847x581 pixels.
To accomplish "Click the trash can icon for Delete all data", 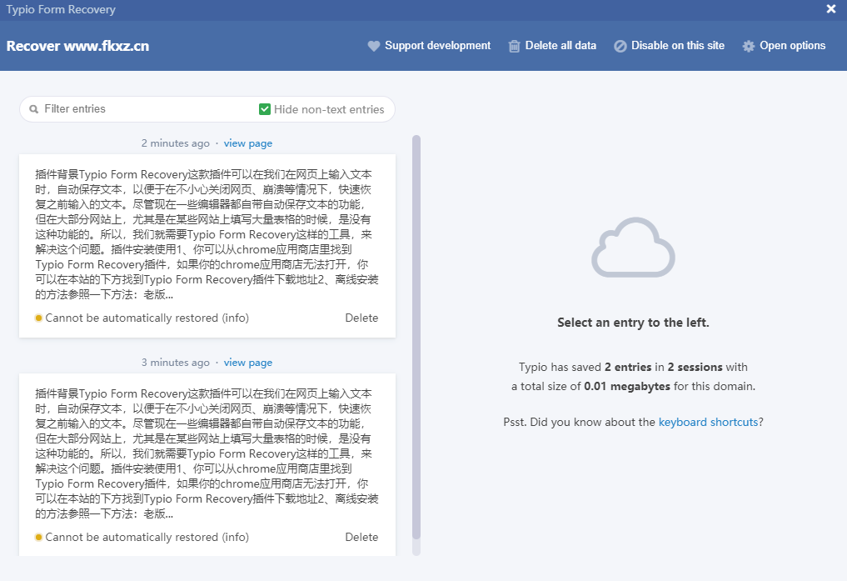I will 514,46.
